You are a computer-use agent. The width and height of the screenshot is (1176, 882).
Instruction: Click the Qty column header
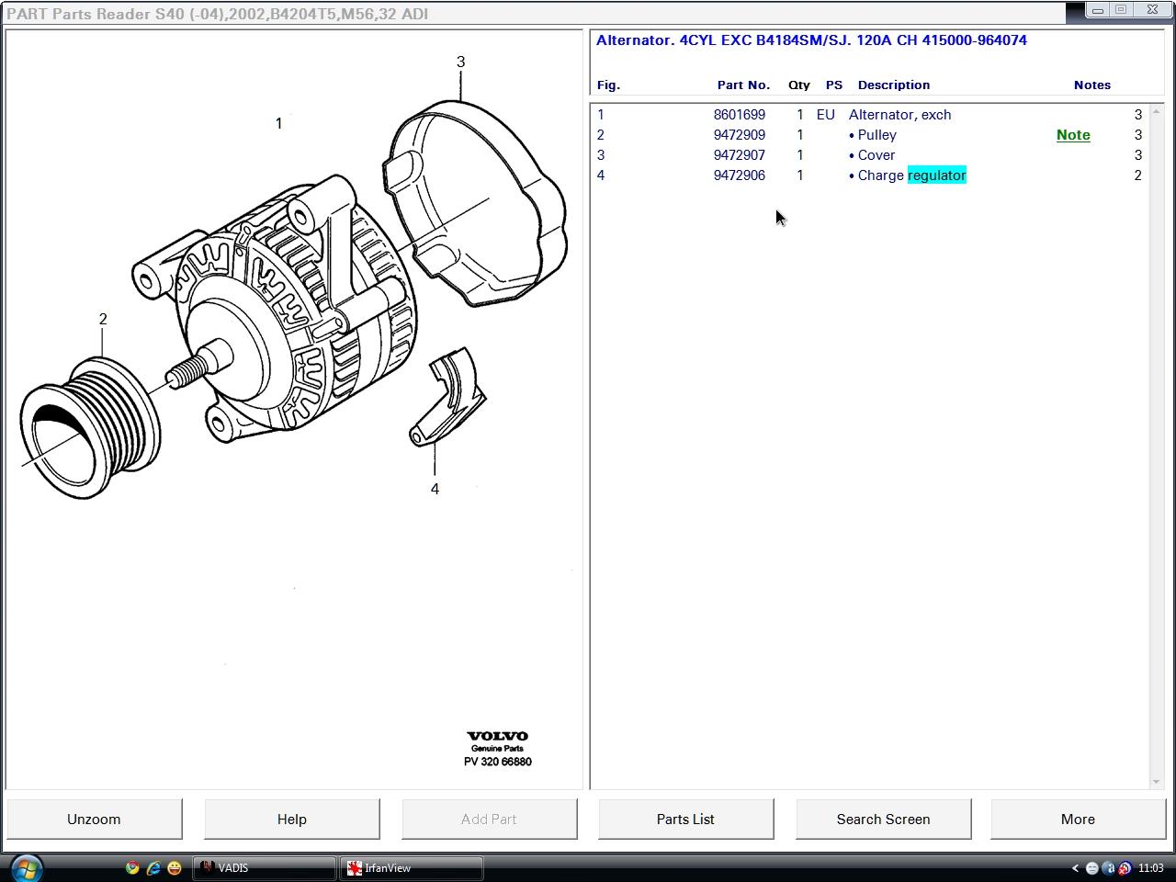point(799,85)
